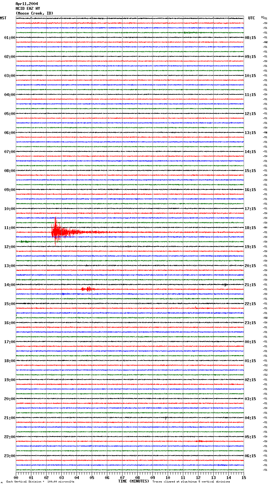The image size is (269, 486).
Task: Click the (Moose Creek, ID) location label
Action: coord(34,13)
